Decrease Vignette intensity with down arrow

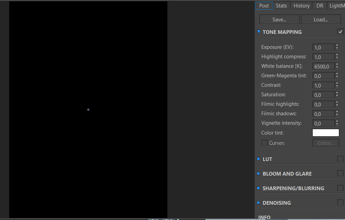click(x=337, y=124)
